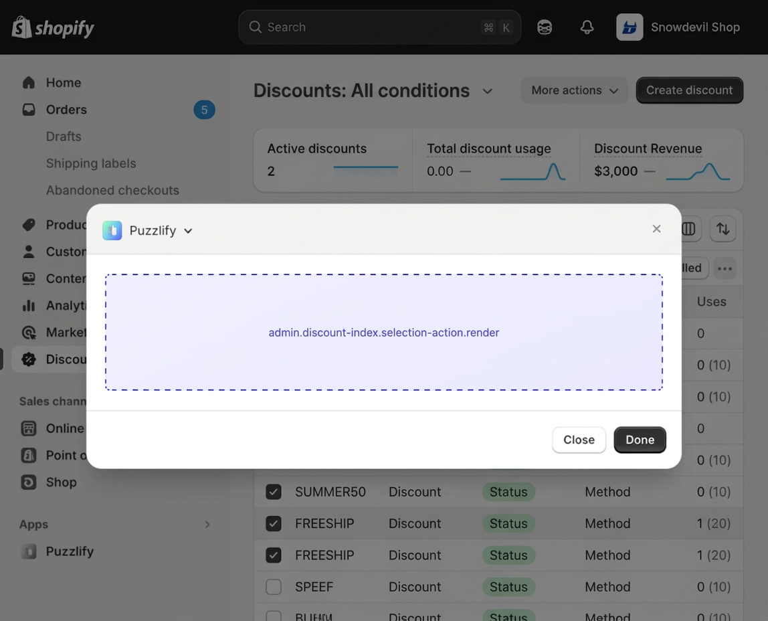Open Puzzlify app in sidebar
Screen dimensions: 768x621
(x=70, y=551)
